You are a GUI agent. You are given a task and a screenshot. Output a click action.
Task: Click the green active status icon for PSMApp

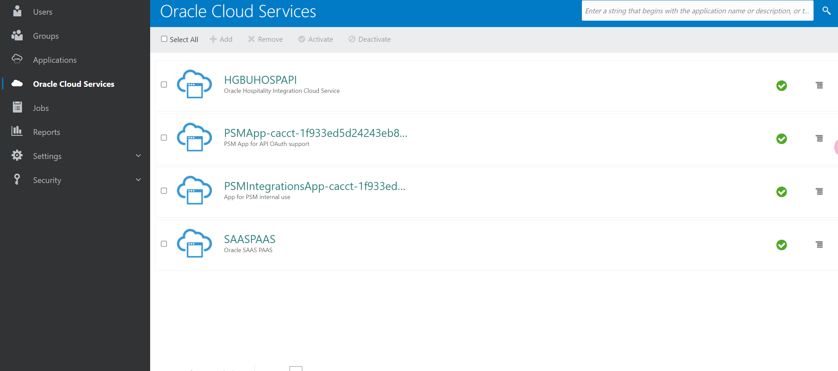[x=781, y=139]
